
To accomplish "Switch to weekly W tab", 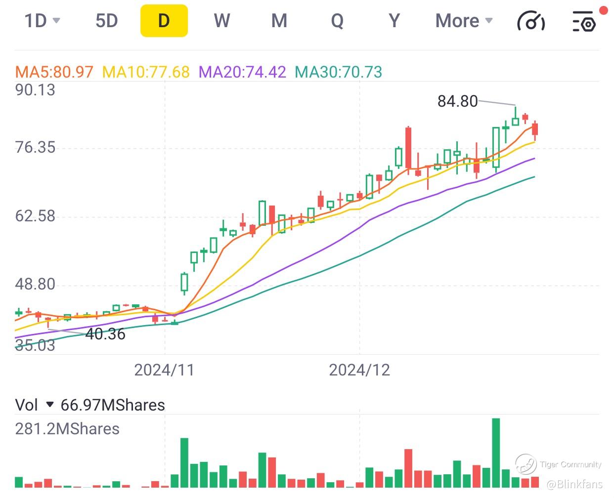I will 221,21.
